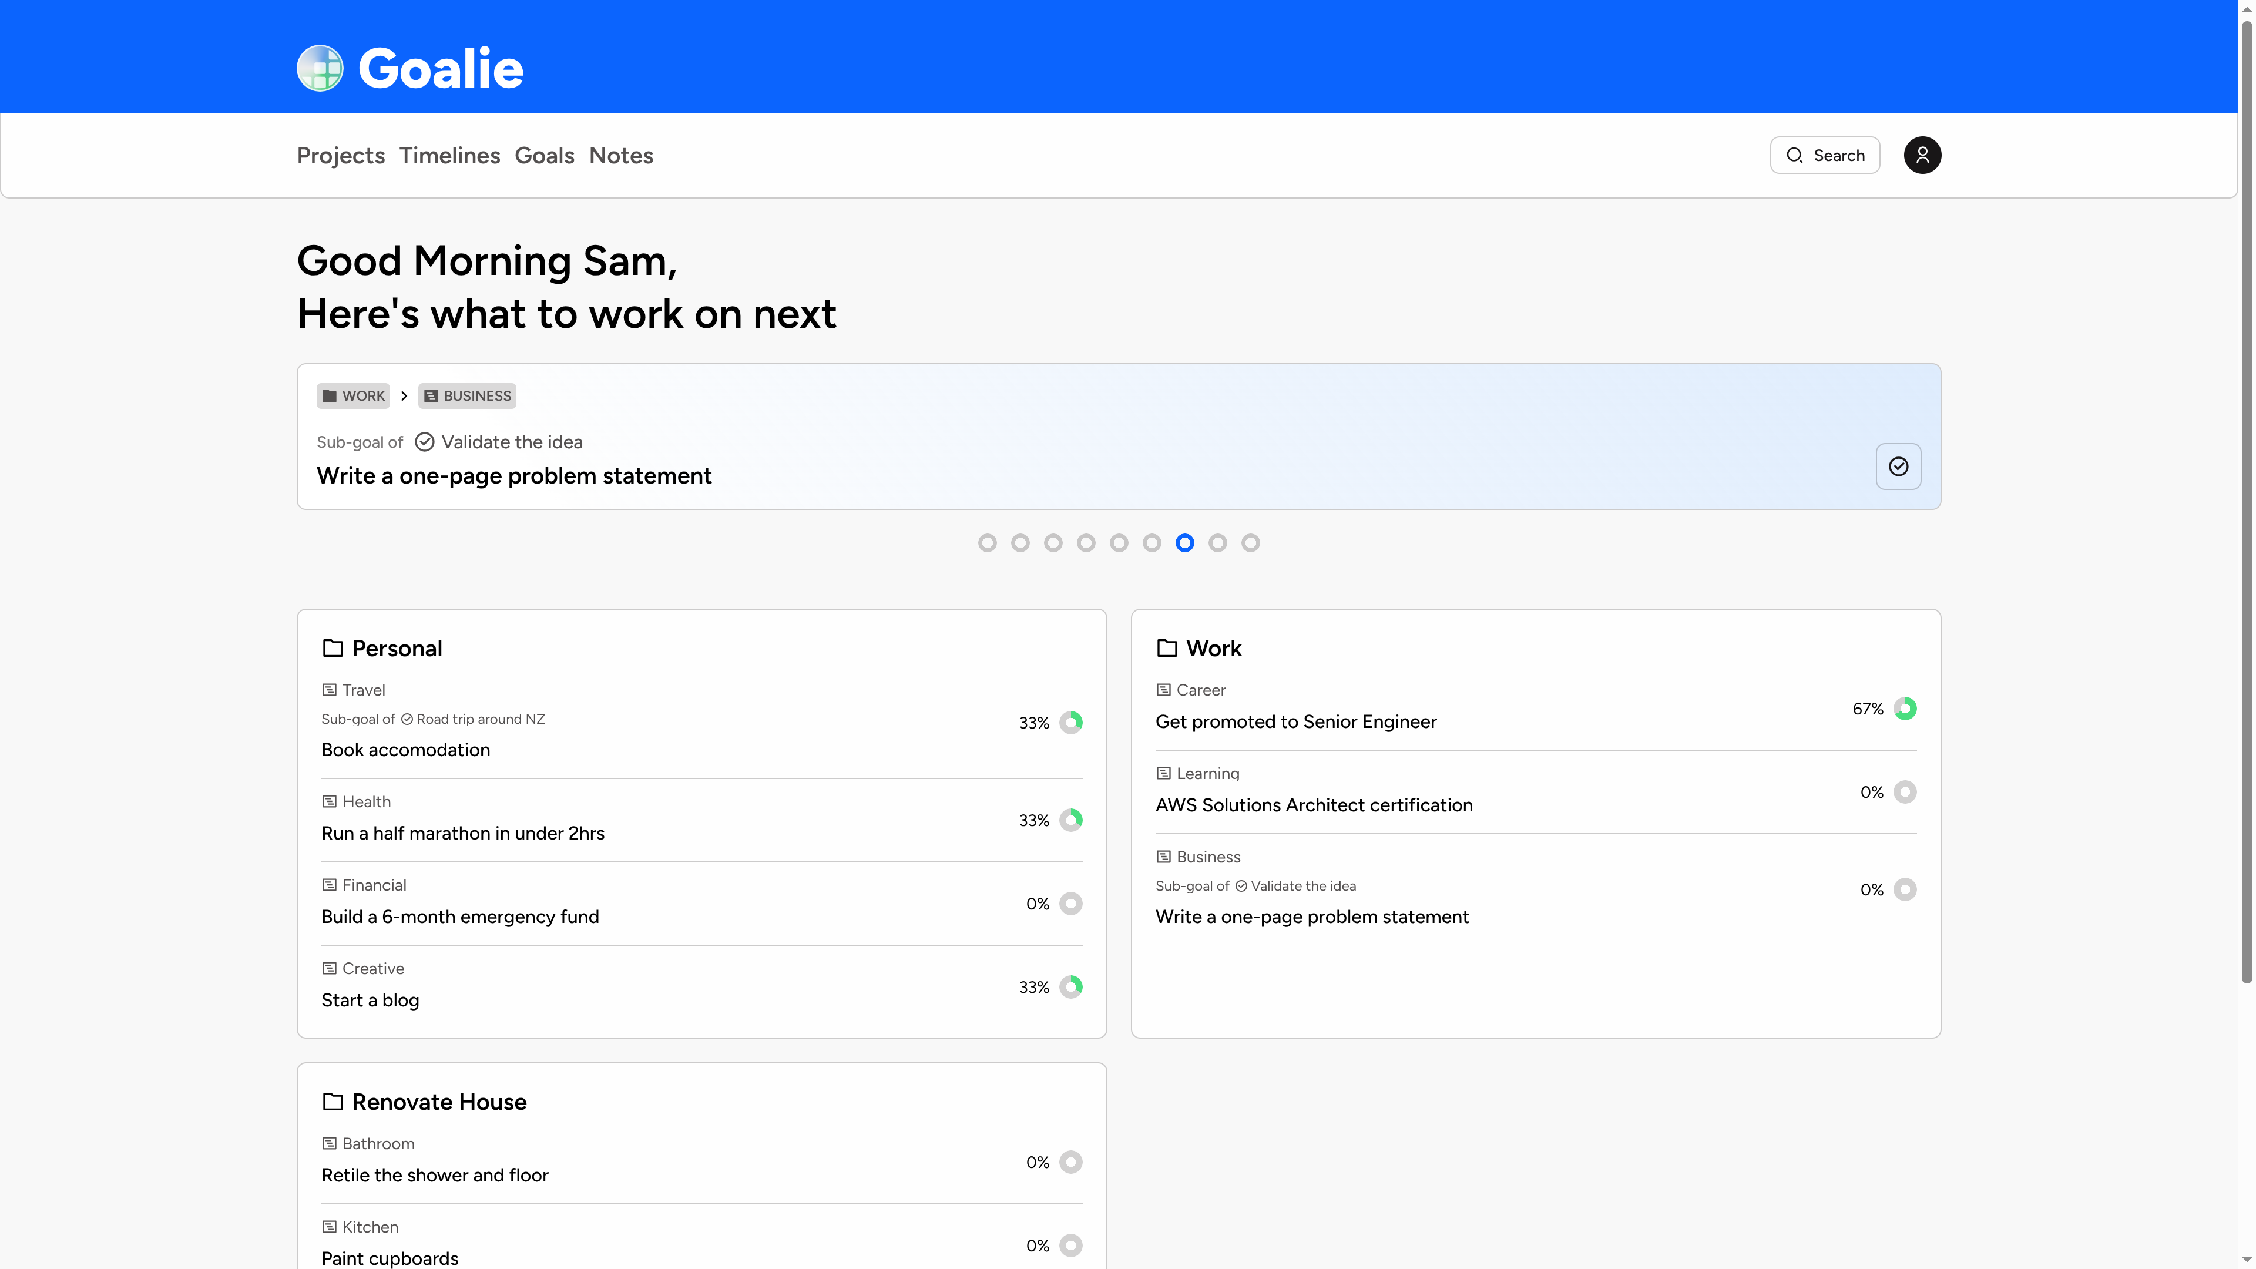Viewport: 2256px width, 1269px height.
Task: Open the Projects nav item
Action: point(341,155)
